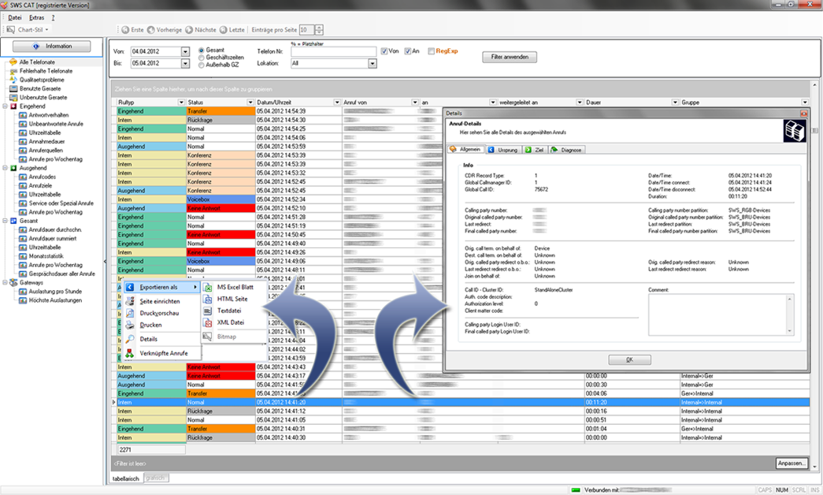Open the Unbeantwortete Anrufe chart
This screenshot has height=495, width=823.
(x=56, y=124)
